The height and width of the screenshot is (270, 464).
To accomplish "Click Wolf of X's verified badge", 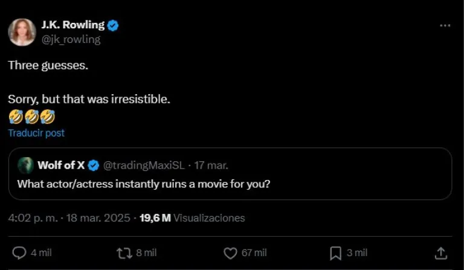I will 94,165.
